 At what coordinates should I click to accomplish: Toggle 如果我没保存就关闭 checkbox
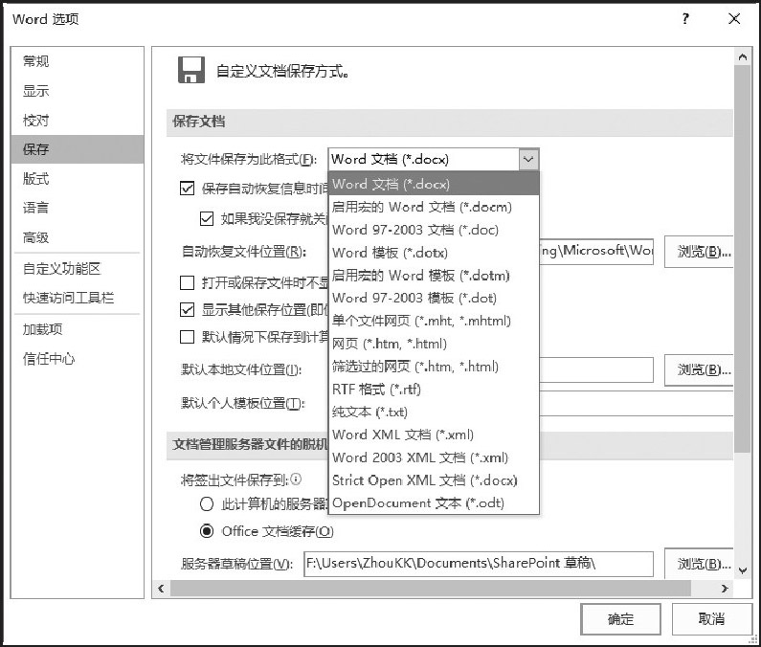(x=206, y=218)
